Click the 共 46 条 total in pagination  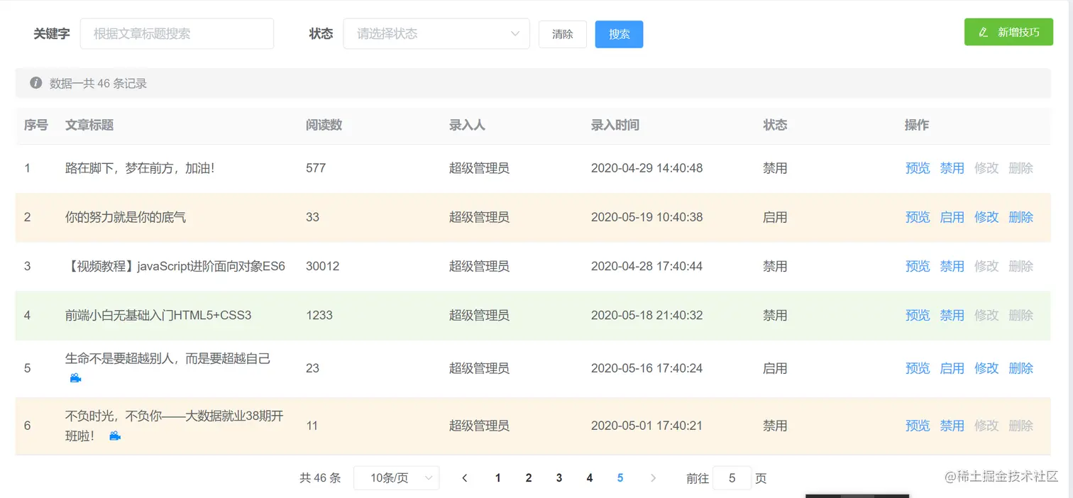[x=320, y=478]
